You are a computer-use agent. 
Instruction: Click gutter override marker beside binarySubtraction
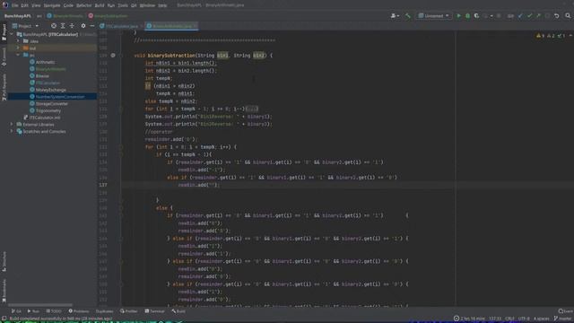[x=113, y=56]
